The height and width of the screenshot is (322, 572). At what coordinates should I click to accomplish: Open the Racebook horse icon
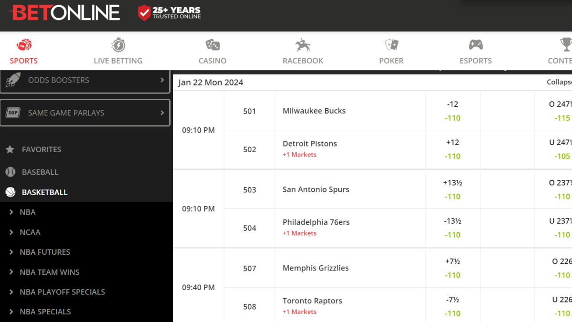[303, 45]
